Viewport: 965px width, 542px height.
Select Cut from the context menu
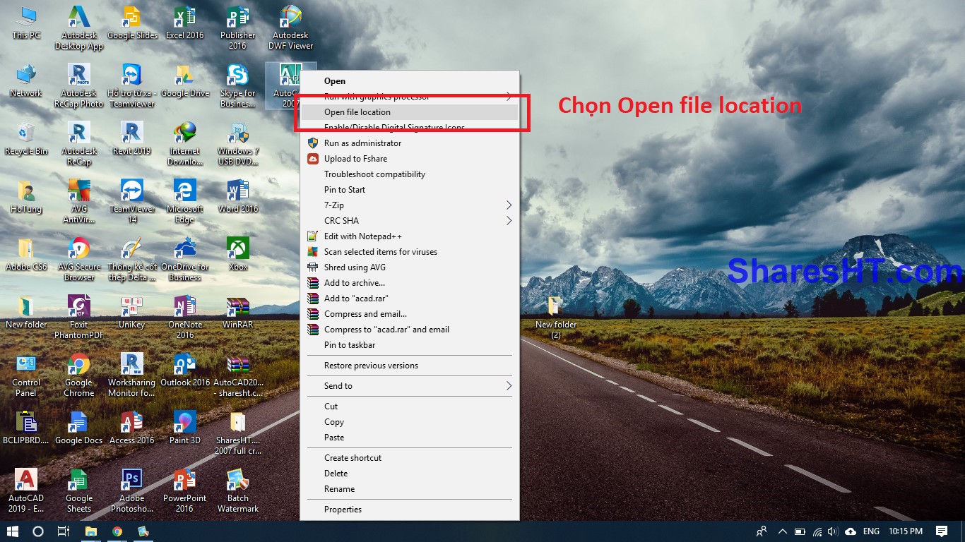[x=410, y=406]
